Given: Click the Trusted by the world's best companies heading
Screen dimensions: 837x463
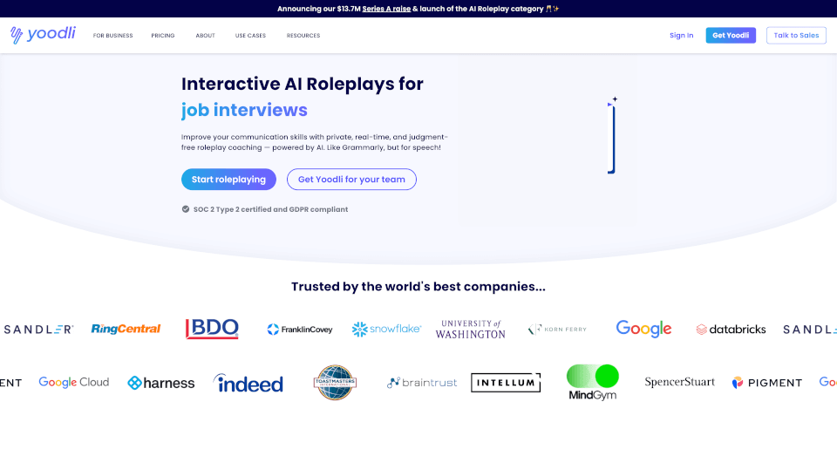Looking at the screenshot, I should point(418,287).
